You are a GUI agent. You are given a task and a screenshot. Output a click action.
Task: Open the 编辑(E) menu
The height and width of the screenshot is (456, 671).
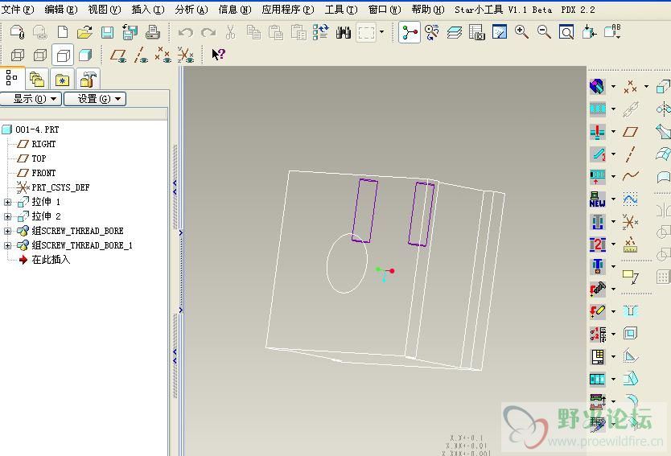[x=61, y=10]
